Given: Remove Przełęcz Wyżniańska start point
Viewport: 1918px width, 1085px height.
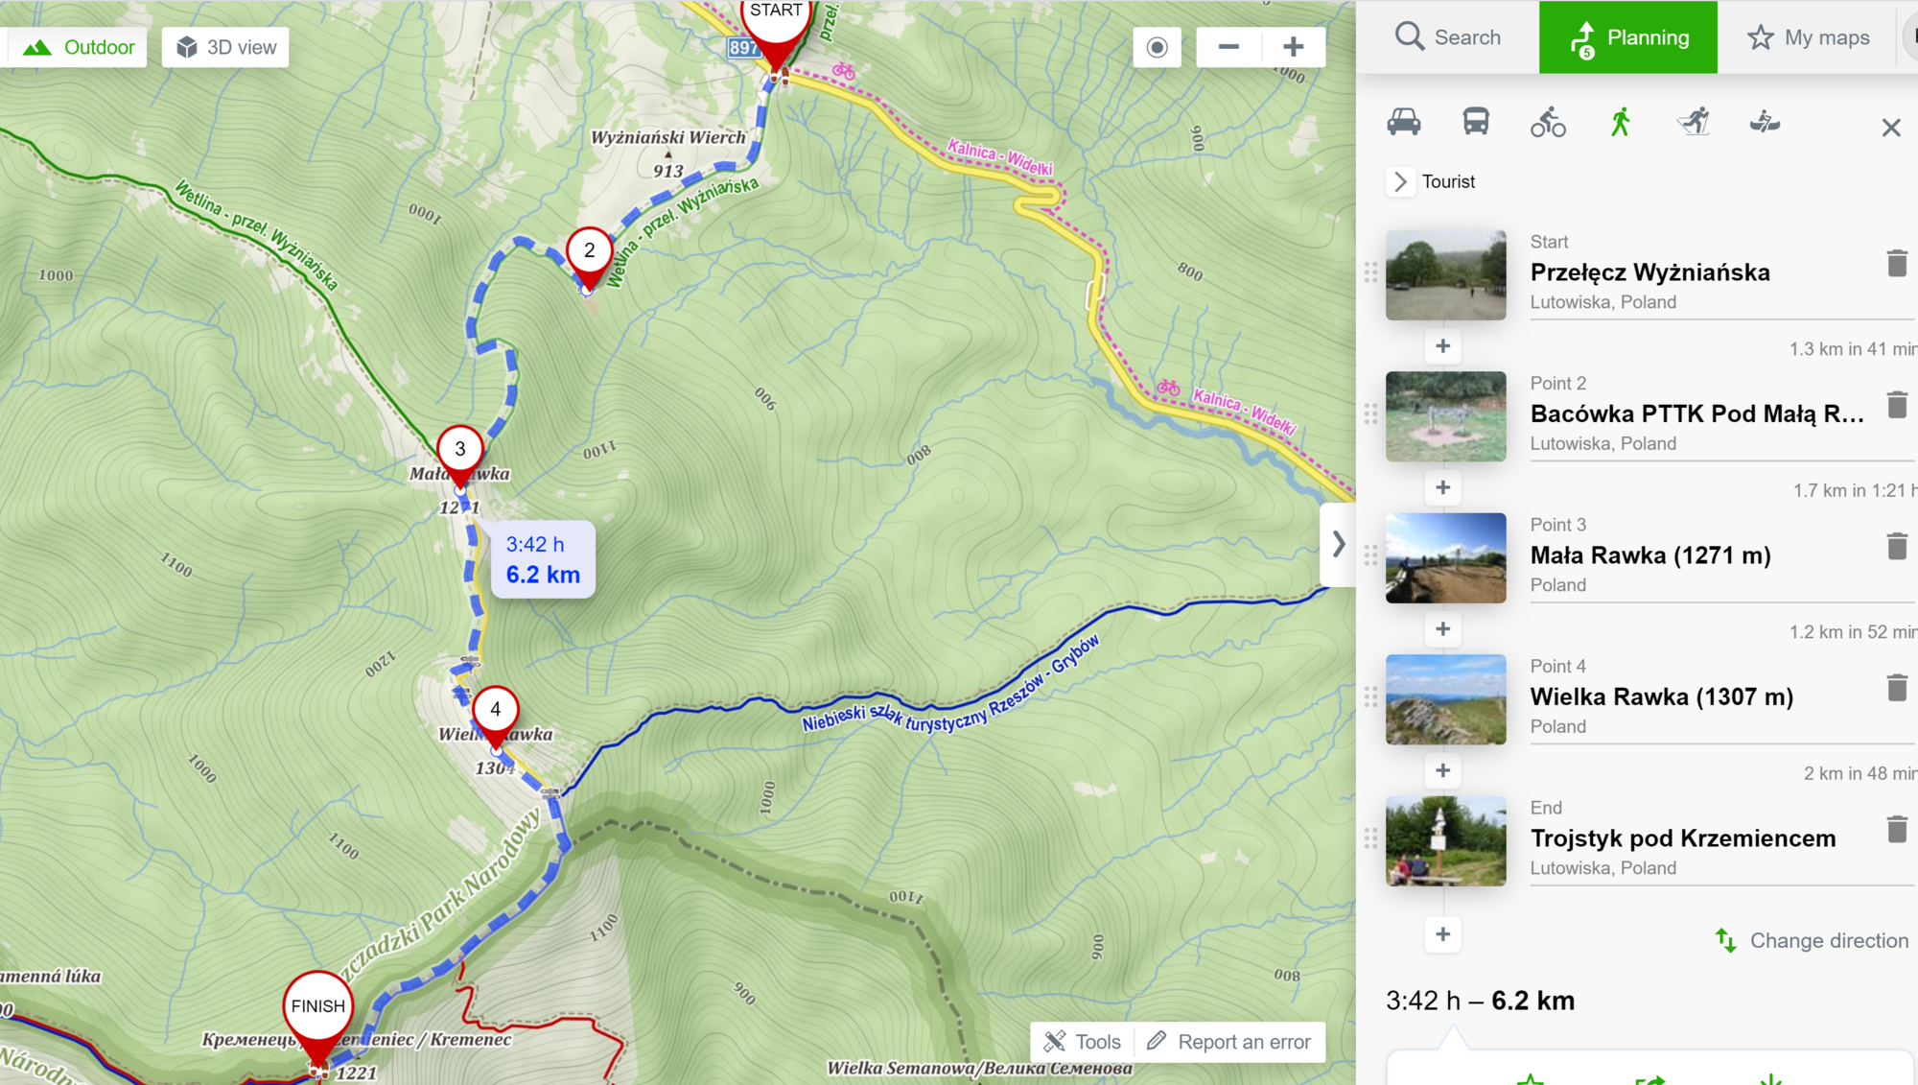Looking at the screenshot, I should pyautogui.click(x=1896, y=263).
